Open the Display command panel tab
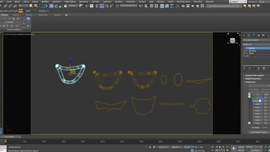The width and height of the screenshot is (270, 152). click(x=263, y=35)
